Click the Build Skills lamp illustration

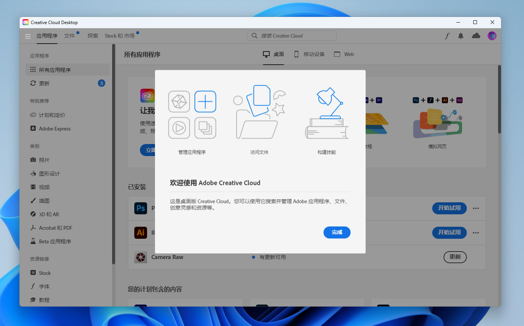coord(327,113)
